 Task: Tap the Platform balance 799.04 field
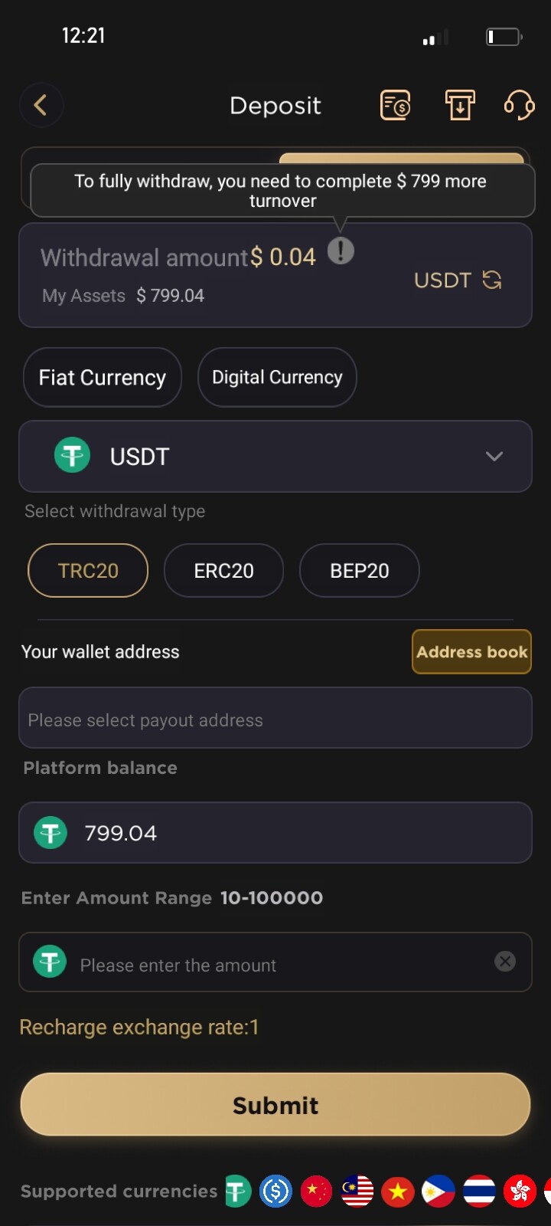coord(275,833)
